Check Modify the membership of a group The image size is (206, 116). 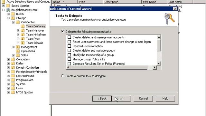pyautogui.click(x=70, y=55)
